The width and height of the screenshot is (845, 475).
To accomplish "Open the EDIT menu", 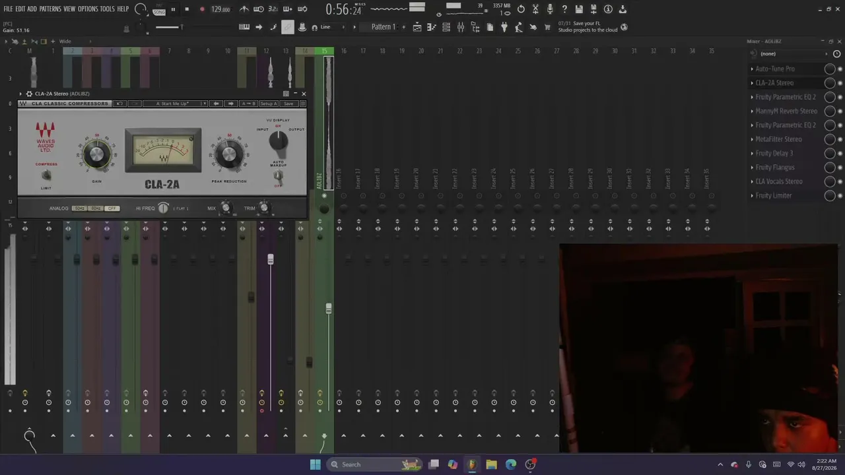I will tap(20, 9).
